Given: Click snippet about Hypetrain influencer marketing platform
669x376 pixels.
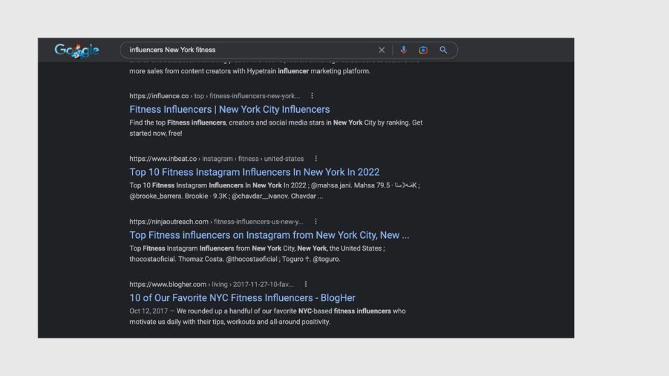Looking at the screenshot, I should [249, 71].
